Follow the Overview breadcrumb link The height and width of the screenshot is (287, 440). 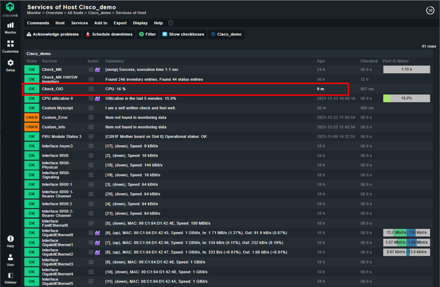[x=54, y=13]
